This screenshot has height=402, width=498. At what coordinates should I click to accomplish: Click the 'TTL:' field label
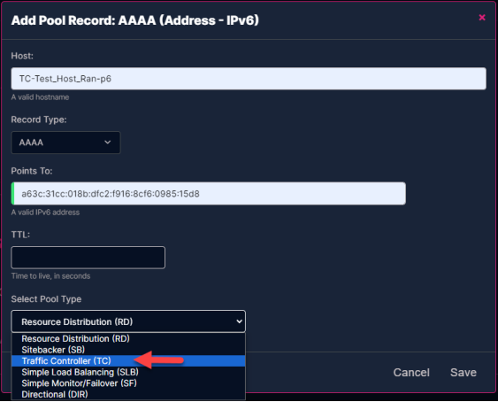pyautogui.click(x=20, y=235)
